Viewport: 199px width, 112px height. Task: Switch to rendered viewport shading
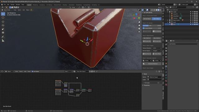pyautogui.click(x=160, y=10)
